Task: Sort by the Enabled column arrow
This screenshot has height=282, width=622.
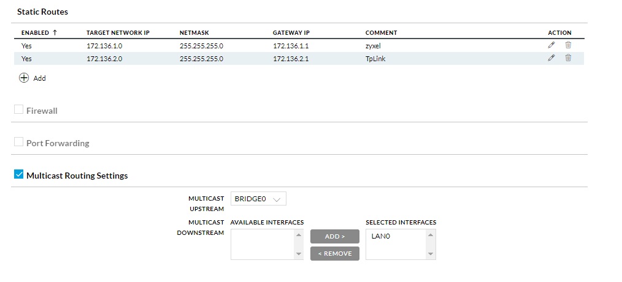Action: pos(55,32)
